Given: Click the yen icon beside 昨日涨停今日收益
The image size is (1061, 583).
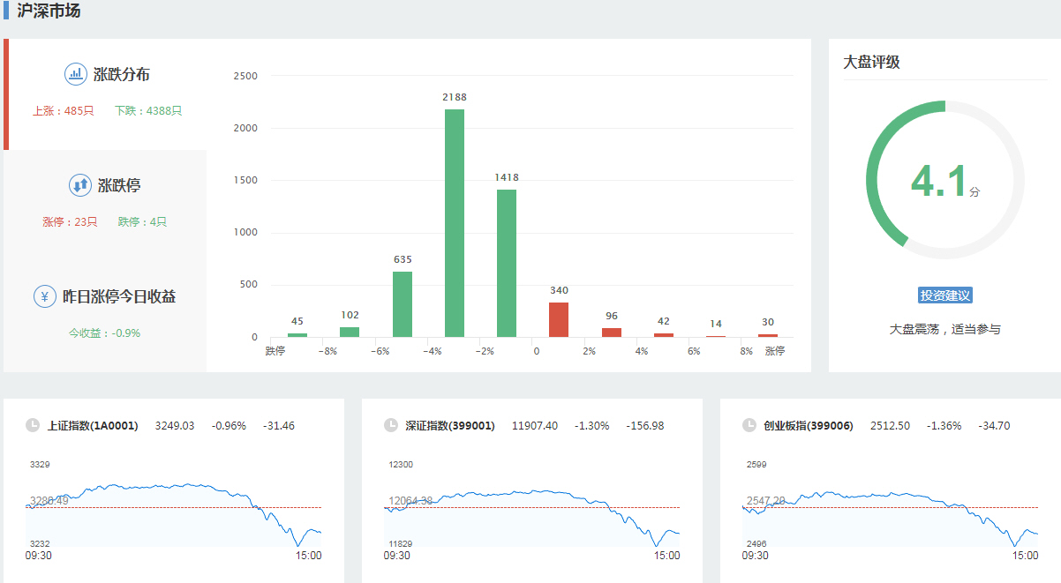Looking at the screenshot, I should tap(45, 296).
